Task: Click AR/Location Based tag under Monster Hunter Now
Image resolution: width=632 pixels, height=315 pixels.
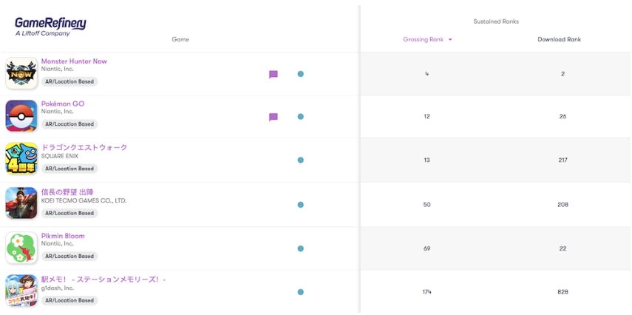Action: [69, 81]
